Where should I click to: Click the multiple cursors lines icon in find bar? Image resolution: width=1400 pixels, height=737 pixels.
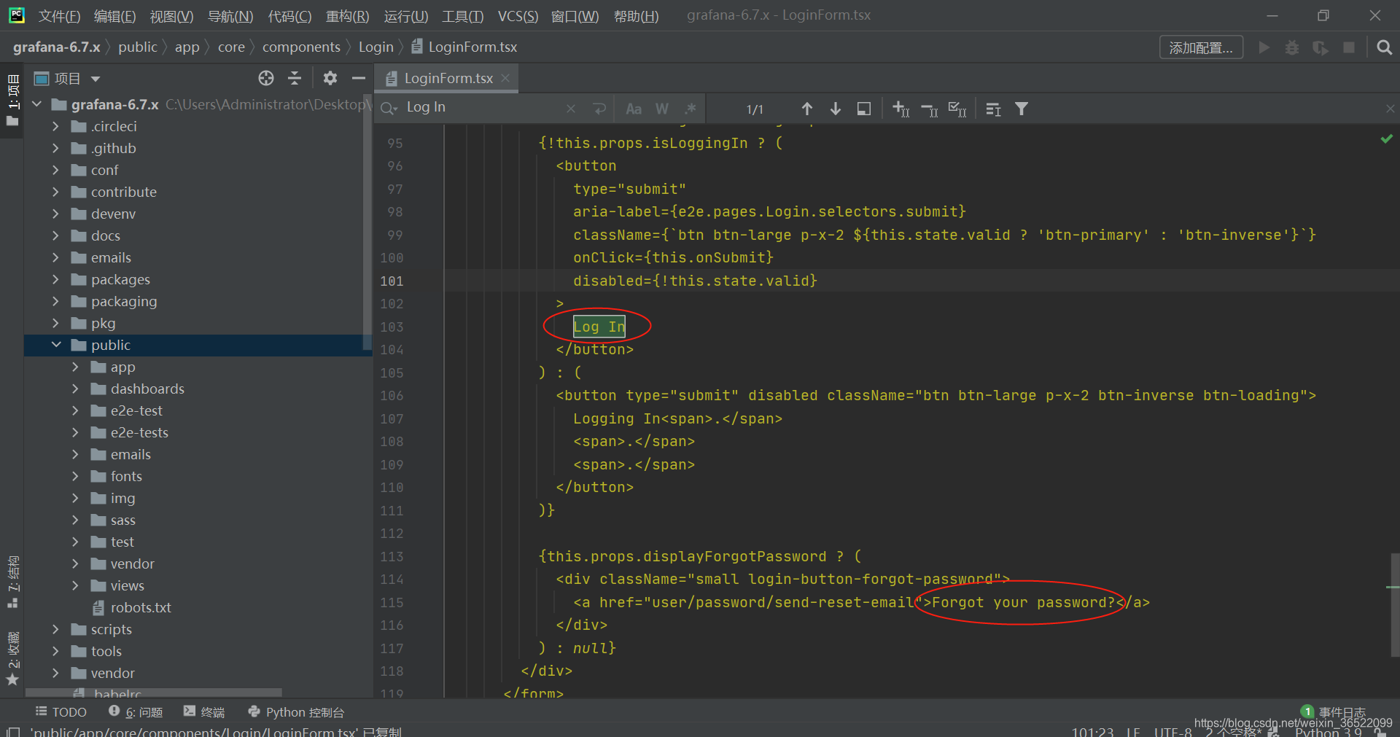[x=993, y=109]
